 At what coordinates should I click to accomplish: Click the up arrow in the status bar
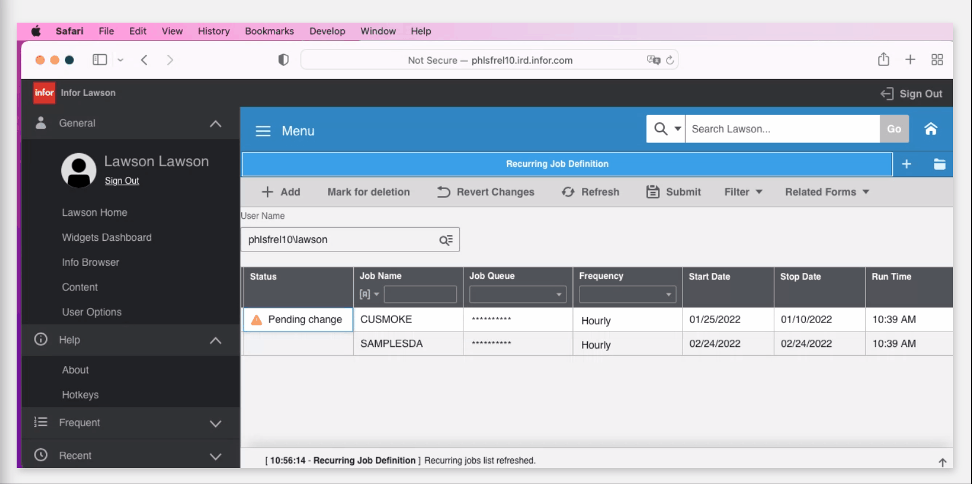[x=942, y=462]
